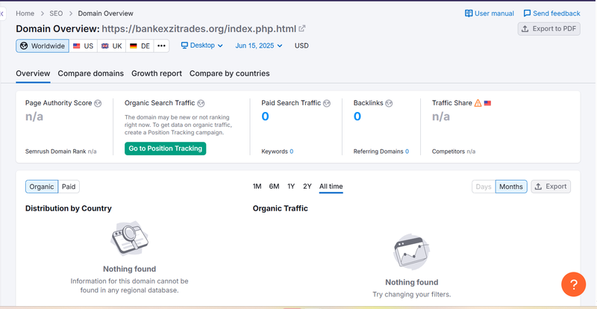Screen dimensions: 597x309
Task: Open the Desktop device dropdown
Action: pyautogui.click(x=201, y=46)
